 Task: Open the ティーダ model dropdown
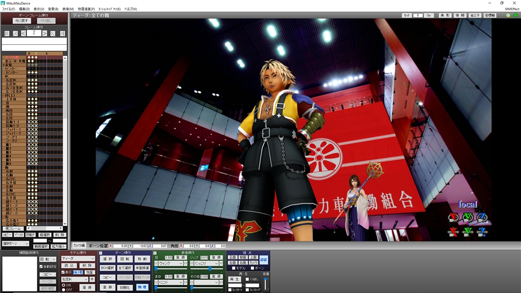(78, 258)
